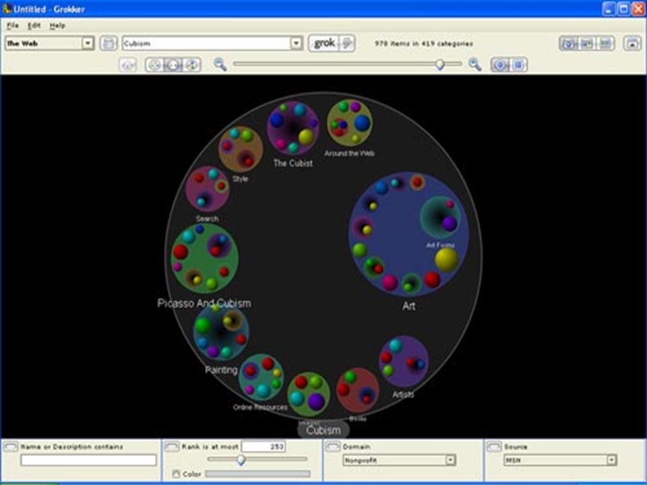Select the circle map layout toggle

[x=499, y=65]
